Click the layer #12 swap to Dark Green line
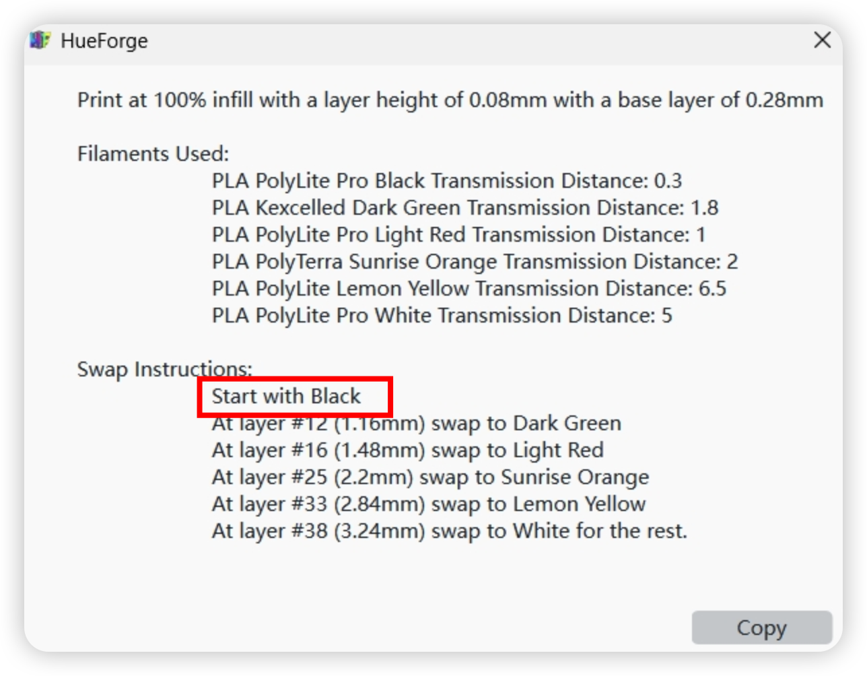The width and height of the screenshot is (867, 676). pyautogui.click(x=417, y=424)
